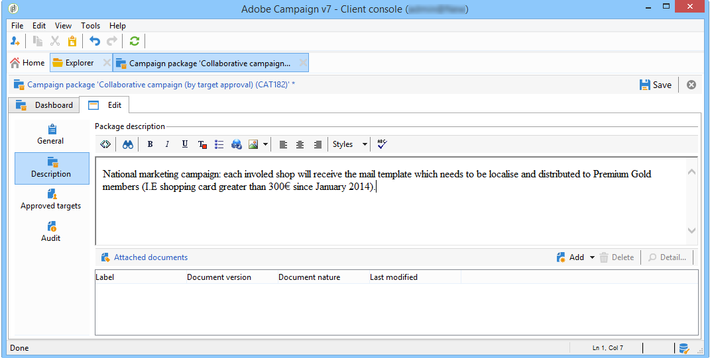Sort by Document nature column header
The width and height of the screenshot is (710, 358).
(x=324, y=277)
